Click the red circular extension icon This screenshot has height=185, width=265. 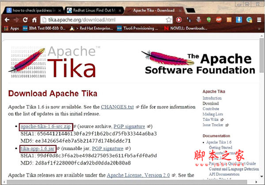coord(179,20)
